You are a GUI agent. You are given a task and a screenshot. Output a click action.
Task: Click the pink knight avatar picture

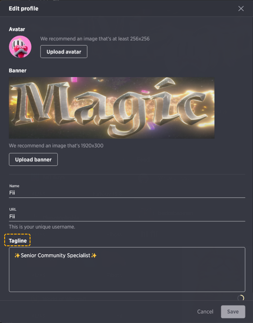click(20, 47)
